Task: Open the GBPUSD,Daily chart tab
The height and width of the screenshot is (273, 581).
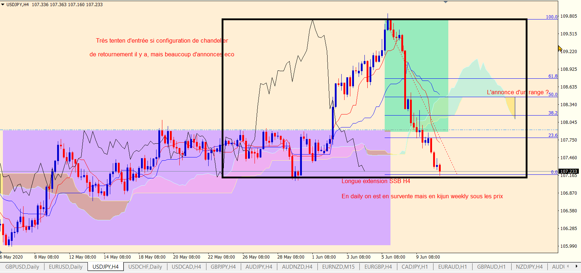Action: (x=22, y=267)
